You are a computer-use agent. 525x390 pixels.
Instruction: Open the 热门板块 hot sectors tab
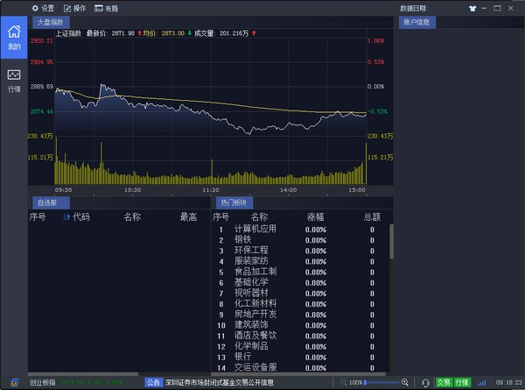pyautogui.click(x=234, y=202)
